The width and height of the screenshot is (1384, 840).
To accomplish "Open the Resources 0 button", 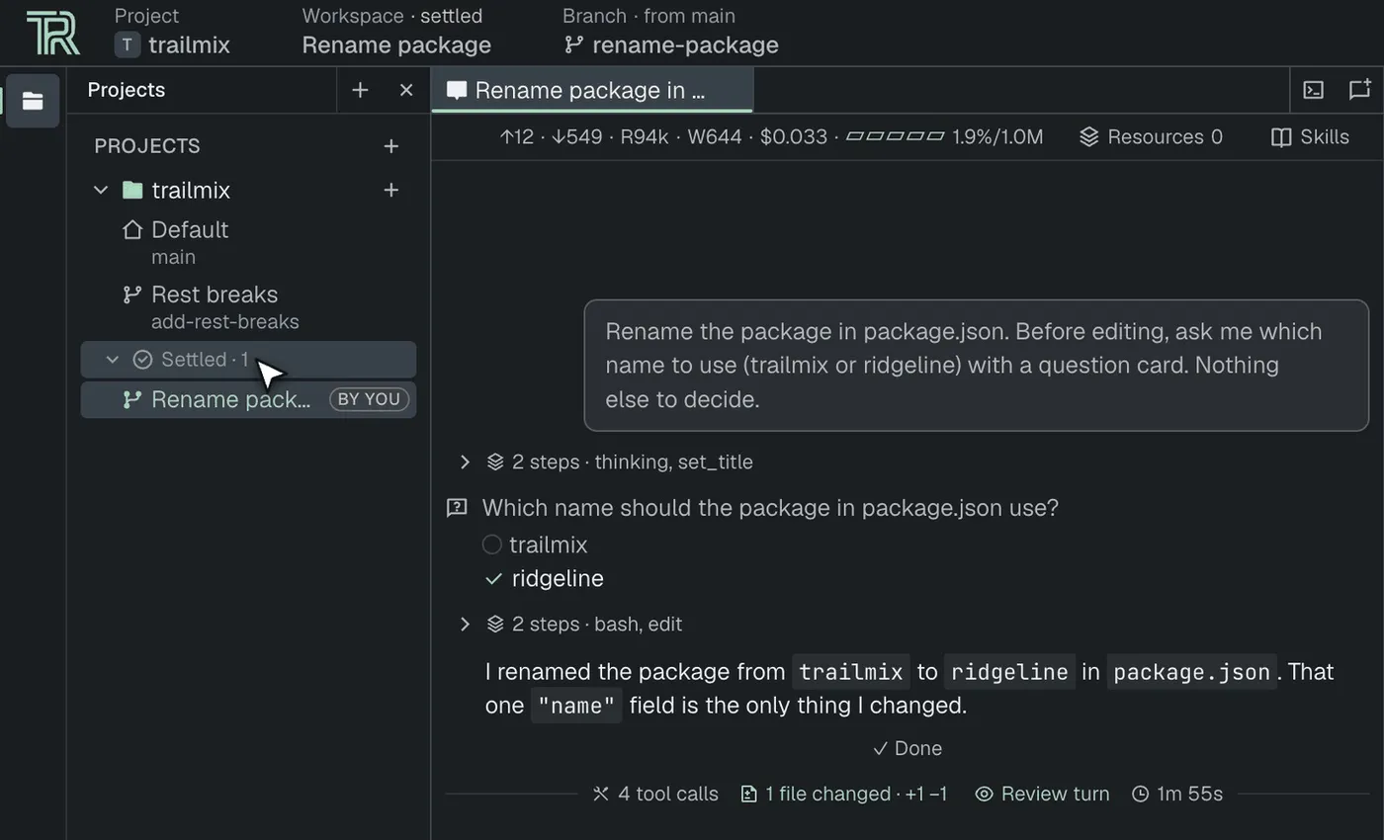I will pyautogui.click(x=1151, y=137).
